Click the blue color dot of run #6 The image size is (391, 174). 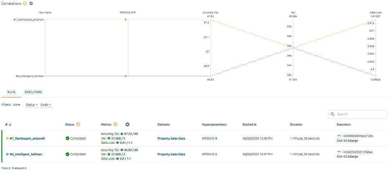8,154
